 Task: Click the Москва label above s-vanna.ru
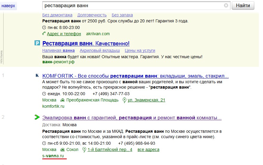(x=49, y=149)
